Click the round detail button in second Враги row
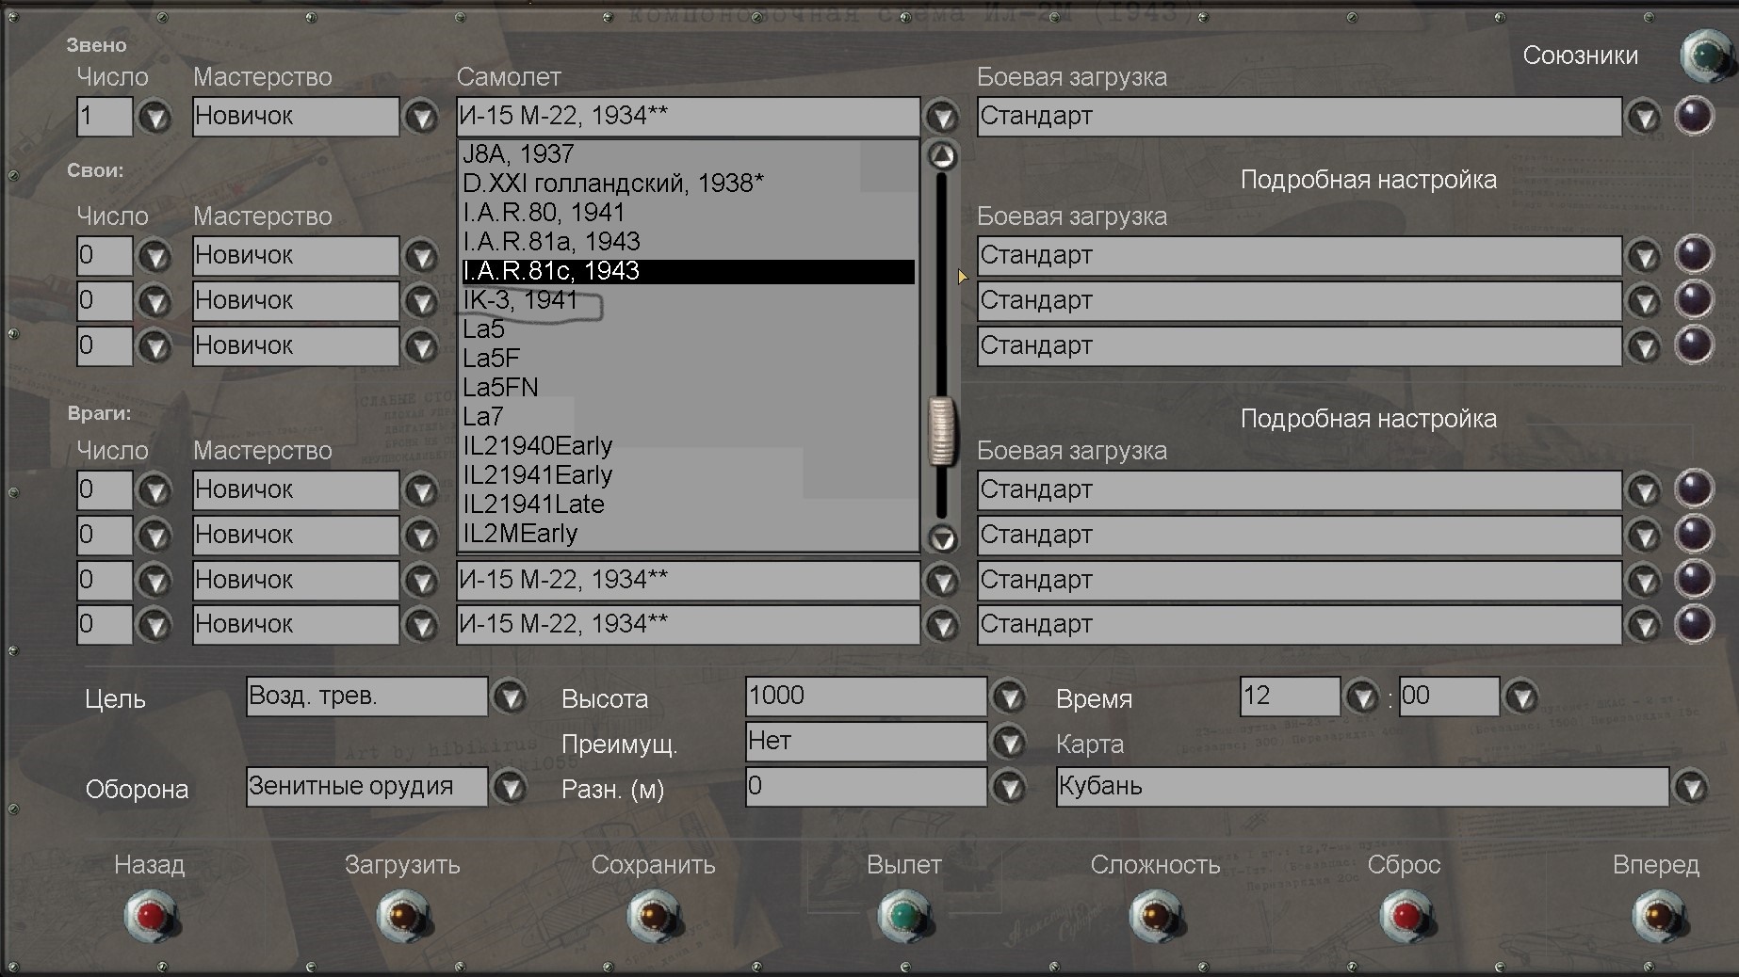This screenshot has height=977, width=1739. pyautogui.click(x=1694, y=534)
